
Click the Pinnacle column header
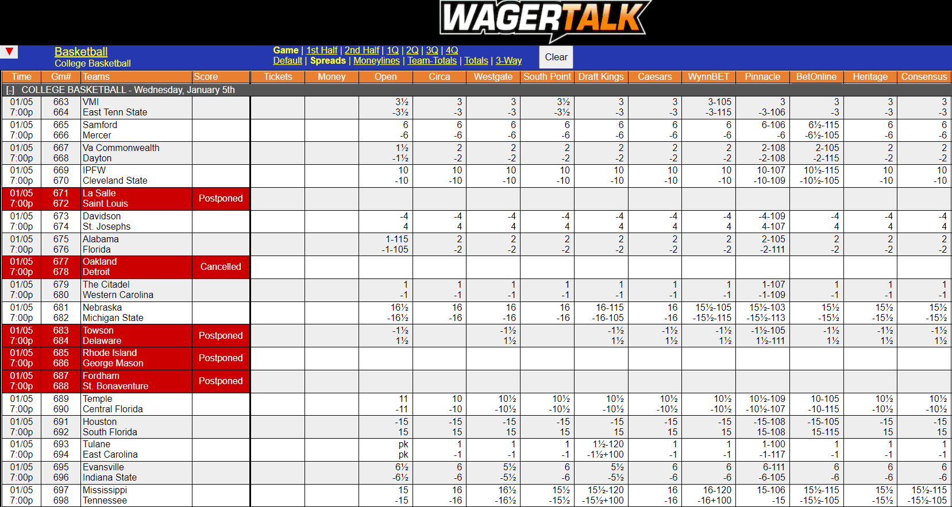(x=762, y=77)
